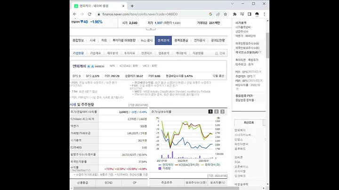
Task: Click the 382억원 market cap value
Action: coord(143,140)
